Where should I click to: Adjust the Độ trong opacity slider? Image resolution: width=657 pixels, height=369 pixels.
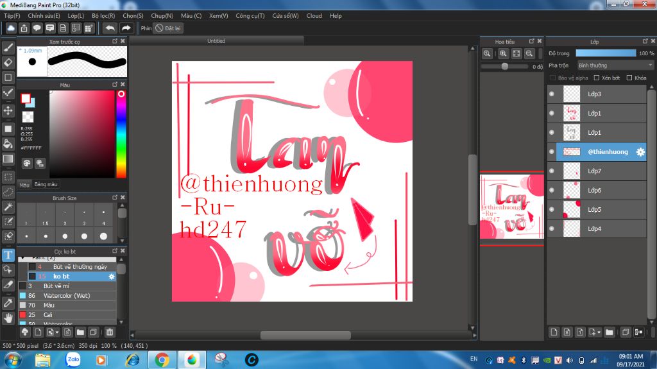(x=606, y=53)
